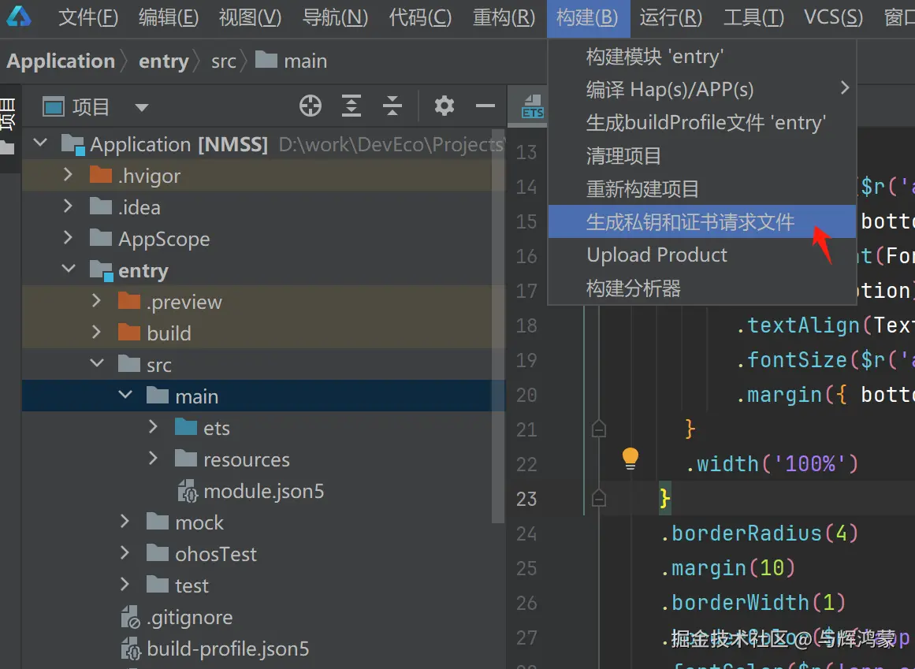Open the 文件(F) menu
This screenshot has height=669, width=915.
(x=88, y=17)
